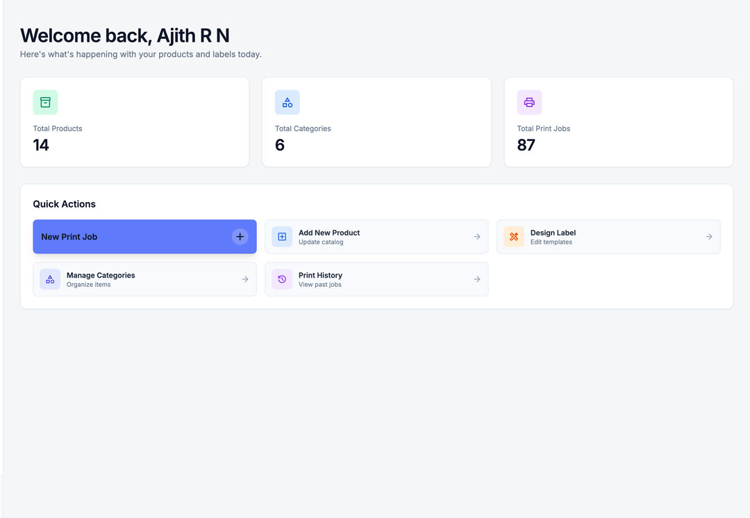Click the category icon beside Manage Categories
Image resolution: width=750 pixels, height=518 pixels.
49,278
